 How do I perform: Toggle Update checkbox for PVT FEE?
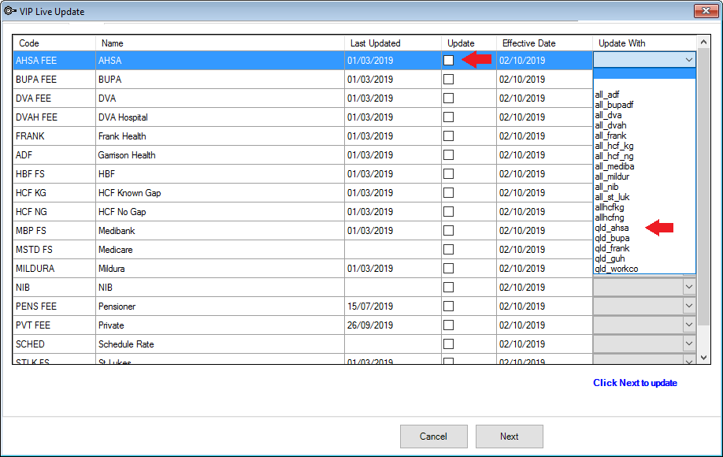click(448, 325)
